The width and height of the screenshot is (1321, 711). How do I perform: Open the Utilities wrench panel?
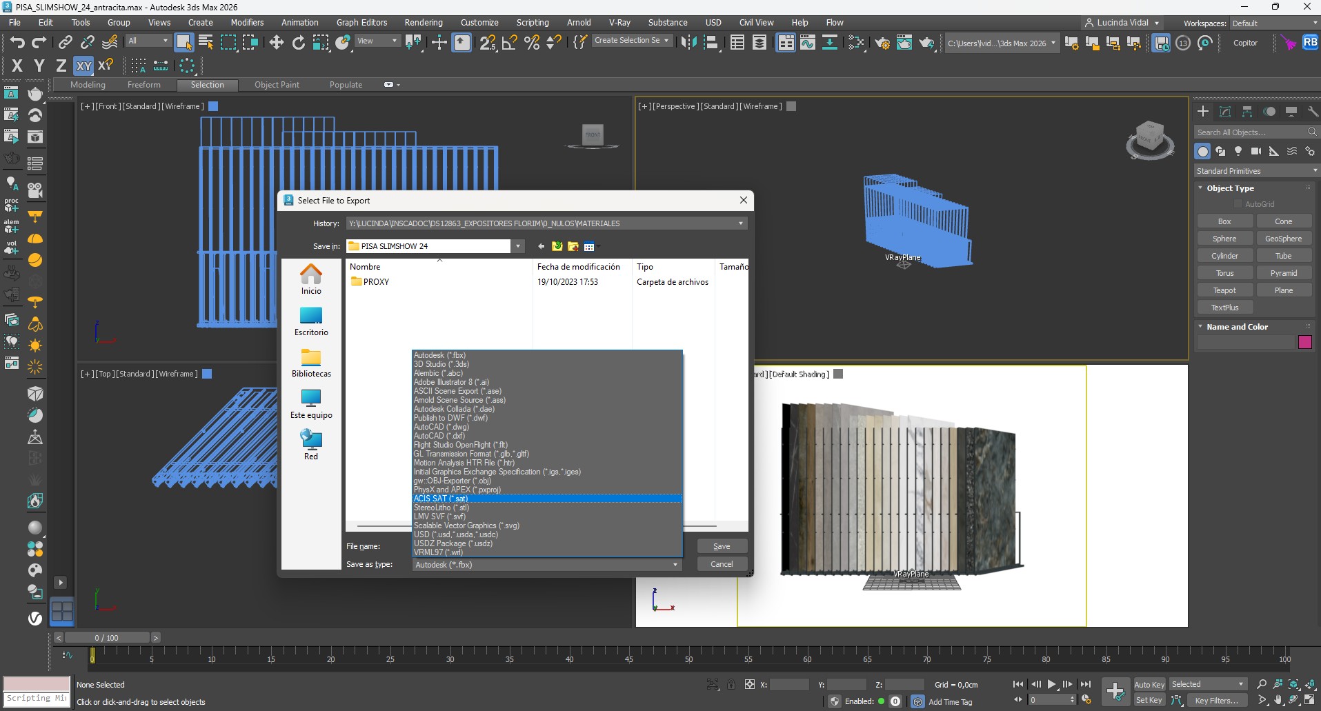(x=1312, y=112)
